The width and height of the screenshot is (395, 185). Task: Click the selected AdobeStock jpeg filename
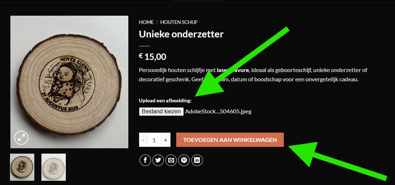218,111
